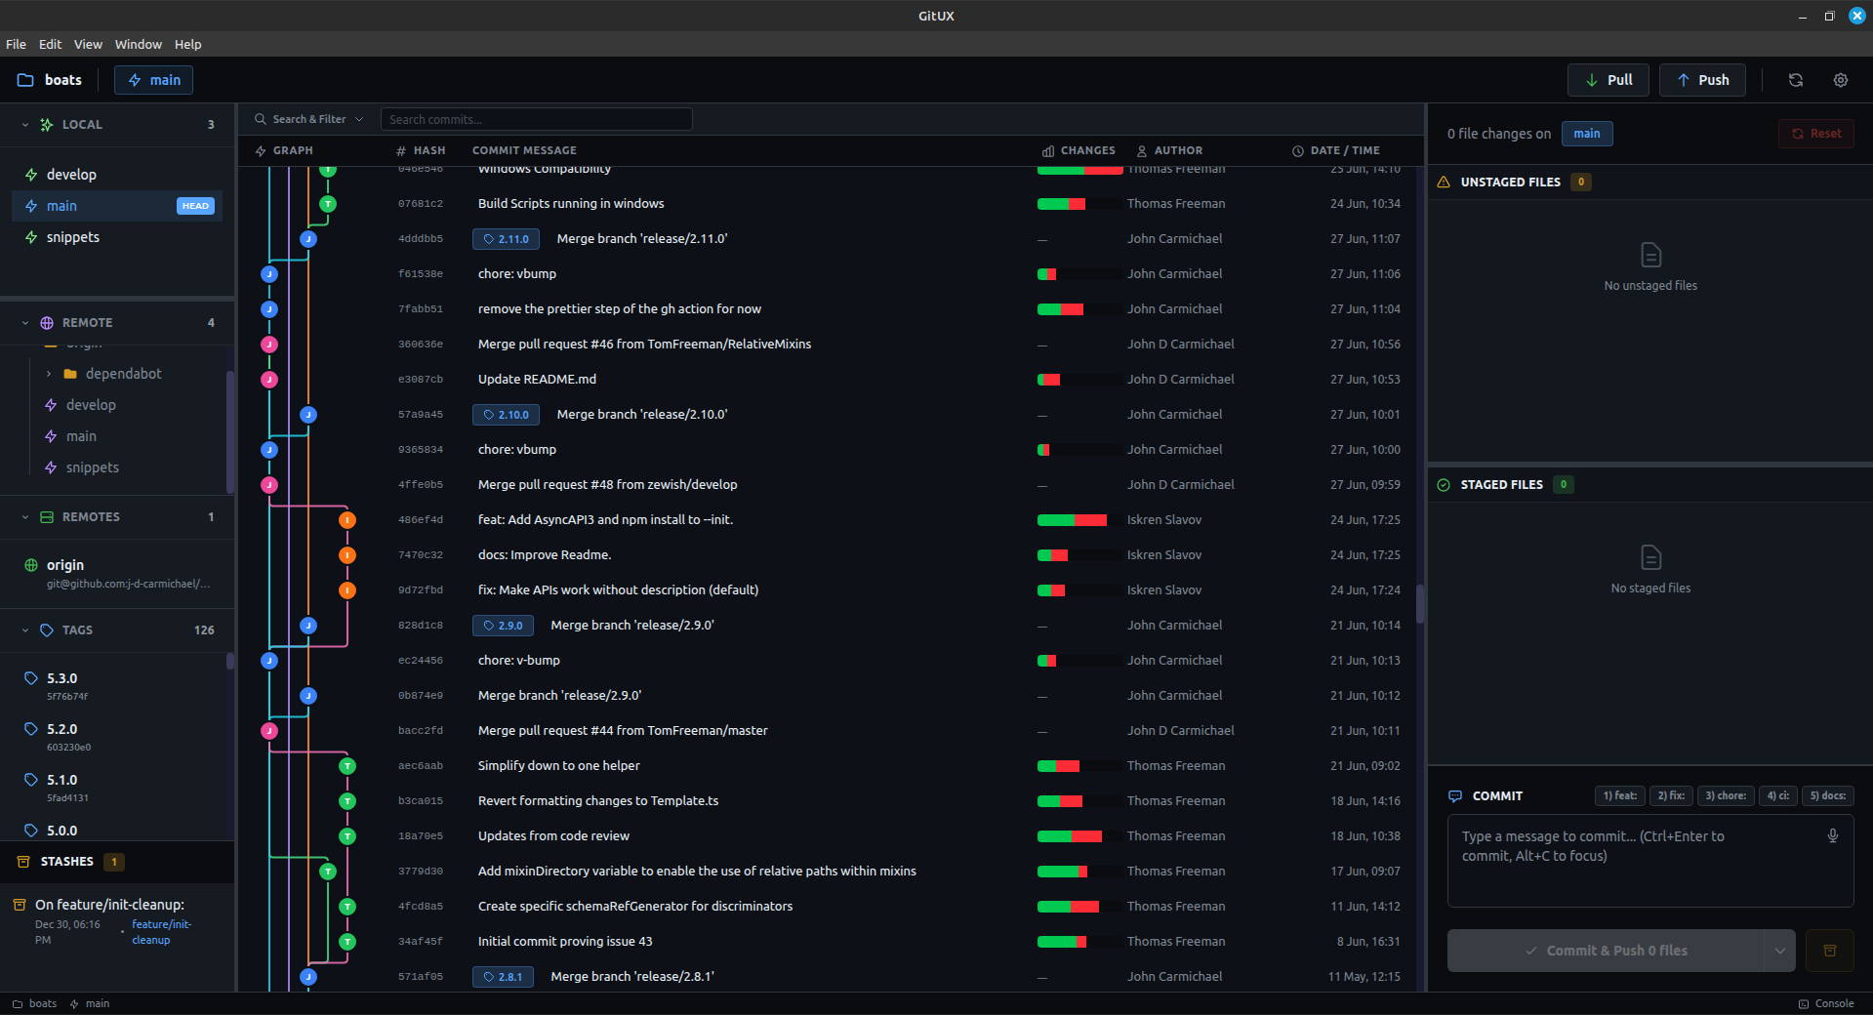Open the Window menu
1873x1015 pixels.
[137, 44]
